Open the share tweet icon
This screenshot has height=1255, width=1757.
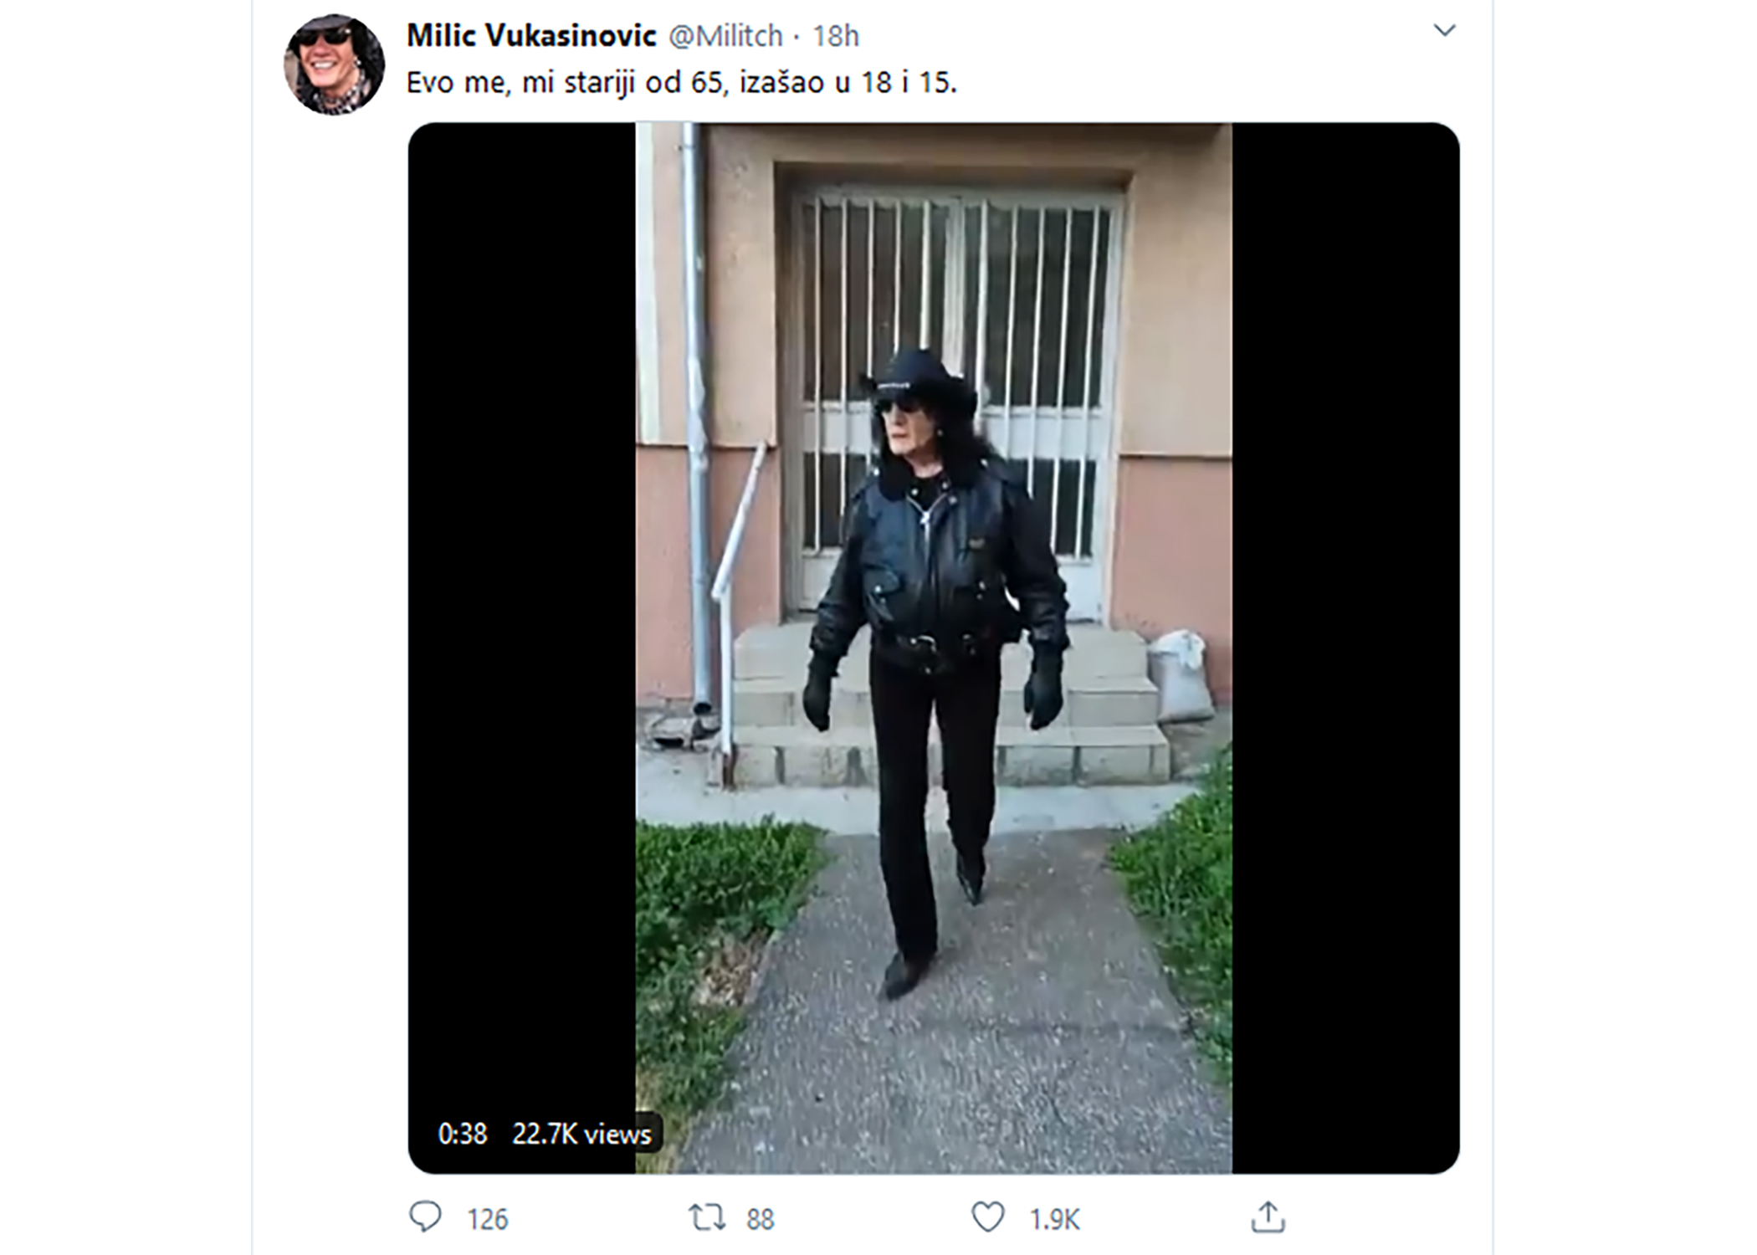pyautogui.click(x=1268, y=1217)
